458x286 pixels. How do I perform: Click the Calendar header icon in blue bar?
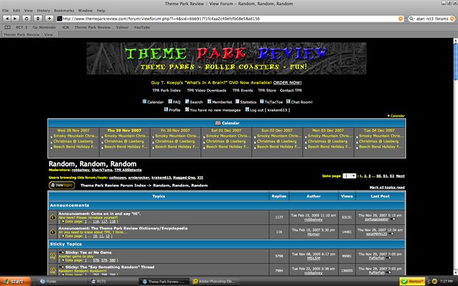tap(218, 123)
